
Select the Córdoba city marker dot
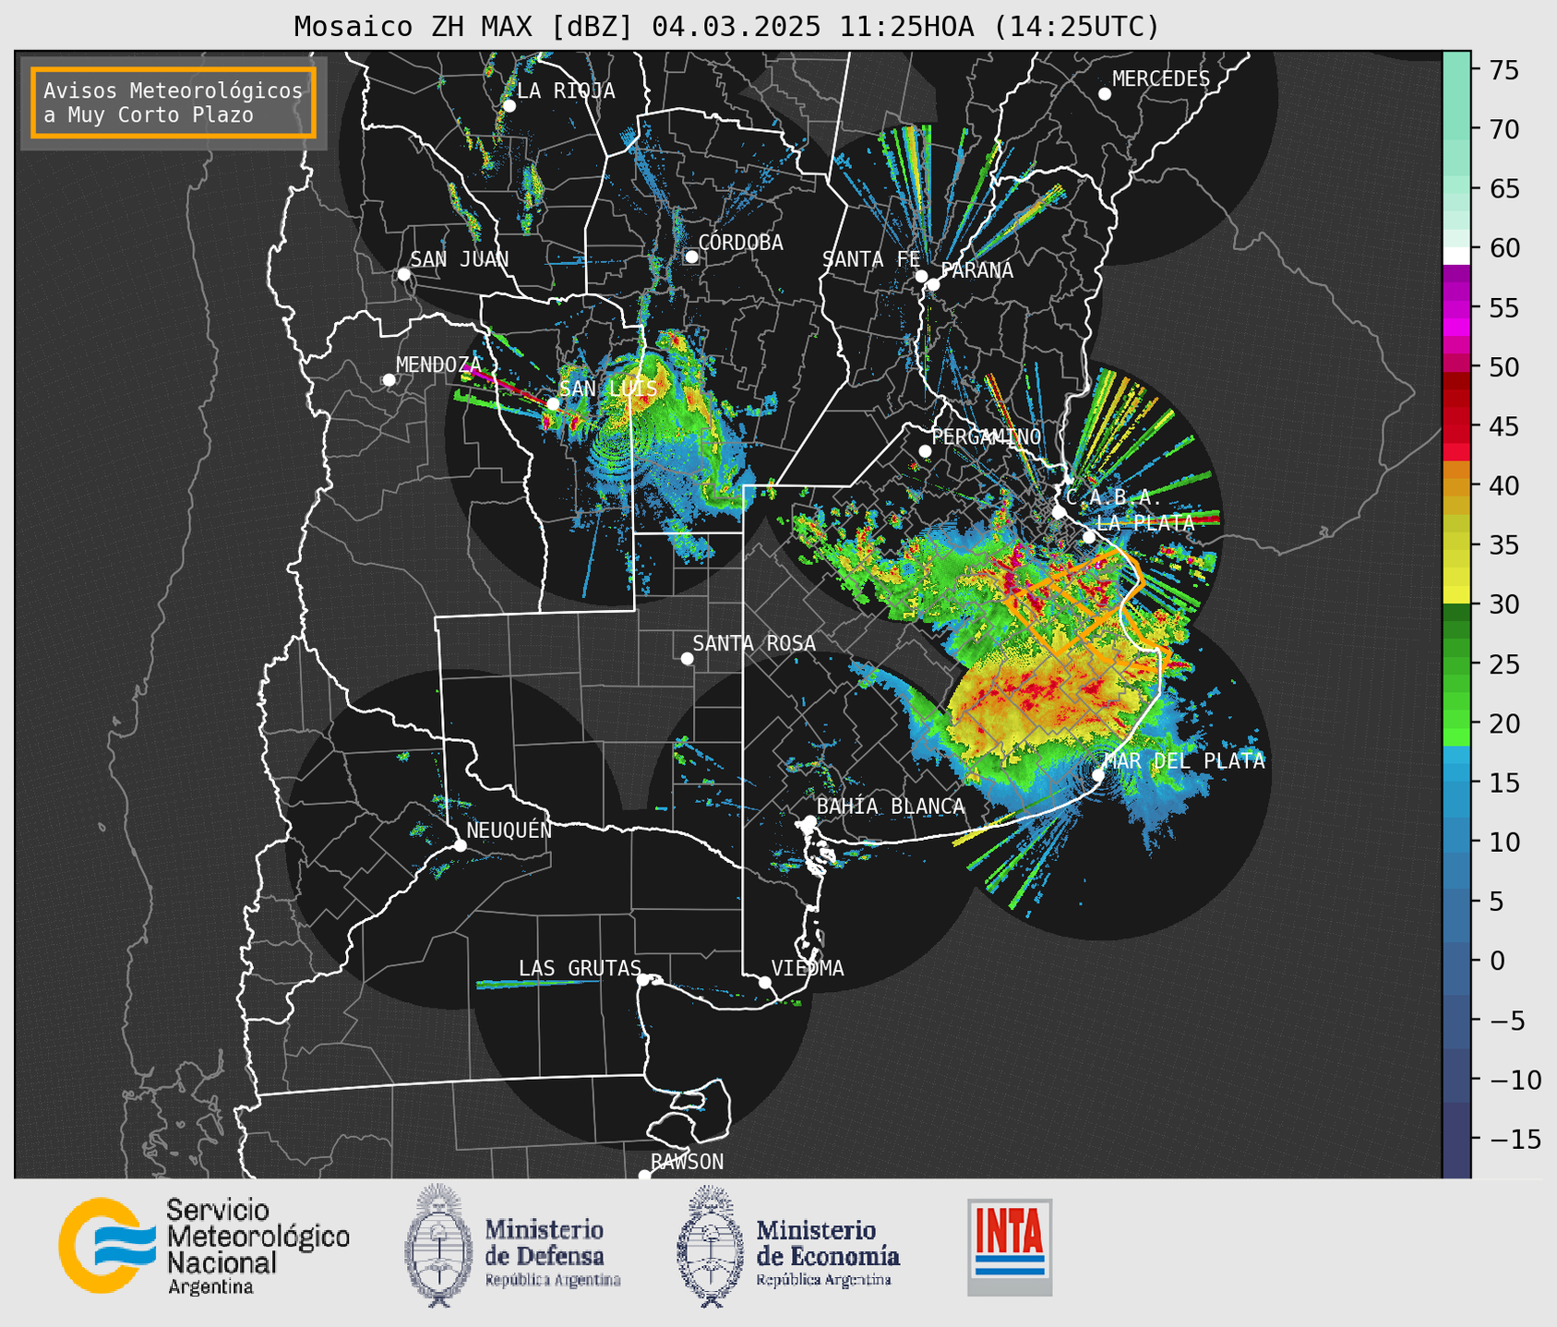click(691, 257)
